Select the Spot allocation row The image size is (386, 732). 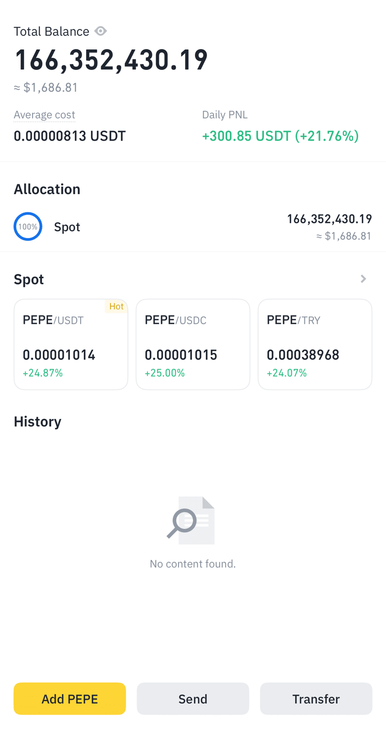tap(193, 227)
